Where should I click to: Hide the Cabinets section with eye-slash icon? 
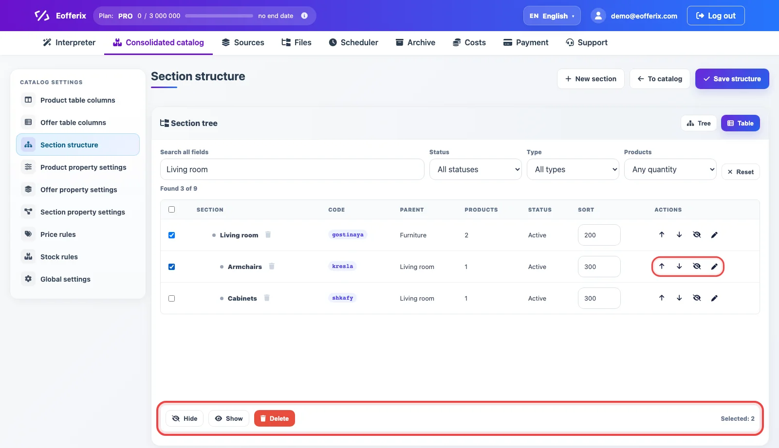(x=697, y=298)
